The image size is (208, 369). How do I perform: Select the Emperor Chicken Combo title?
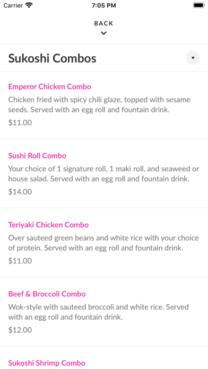point(50,86)
